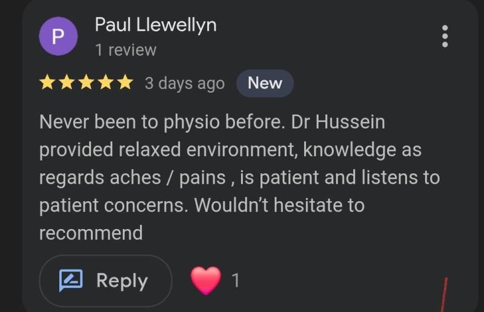Screen dimensions: 484x312
Task: Open Paul Llewellyn's profile name link
Action: tap(156, 25)
